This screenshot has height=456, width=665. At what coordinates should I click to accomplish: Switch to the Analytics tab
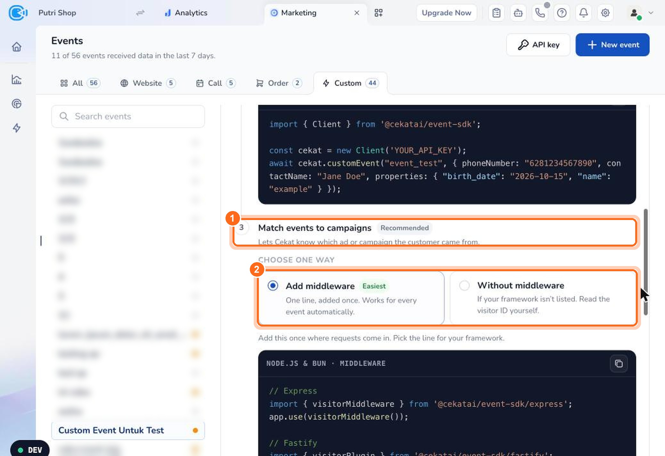pos(186,13)
